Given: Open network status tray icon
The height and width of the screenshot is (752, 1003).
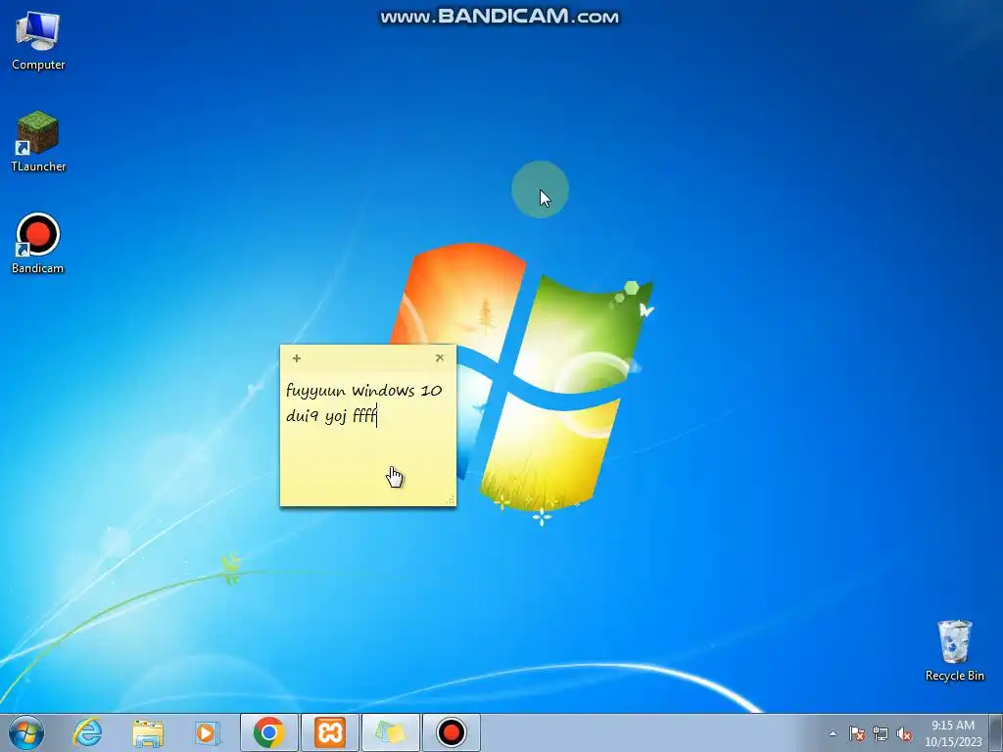Looking at the screenshot, I should 881,733.
